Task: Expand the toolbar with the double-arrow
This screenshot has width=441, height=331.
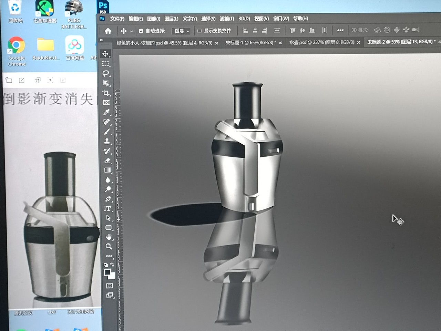Action: (101, 40)
